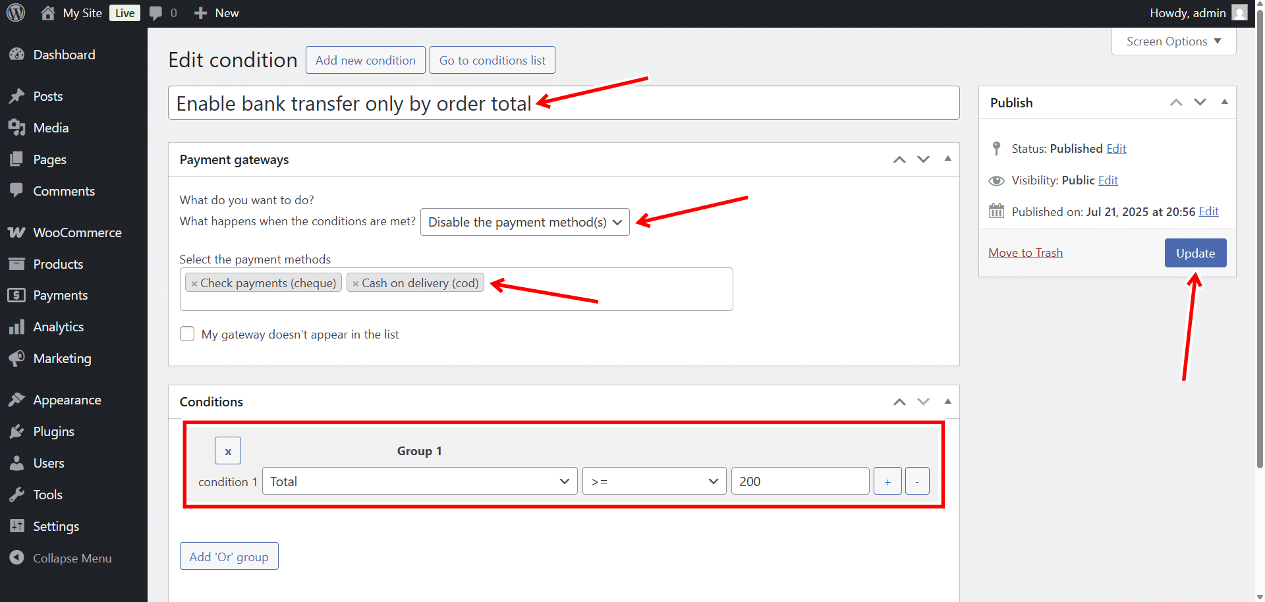Screen dimensions: 1265x602
Task: Click the Dashboard gauge icon
Action: 17,55
